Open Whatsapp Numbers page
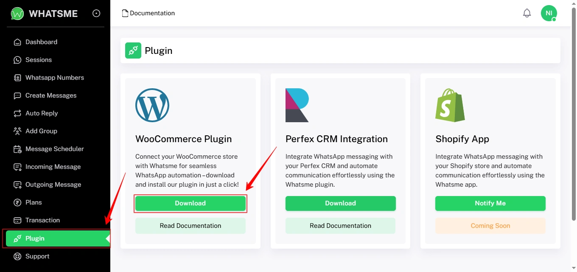 54,78
